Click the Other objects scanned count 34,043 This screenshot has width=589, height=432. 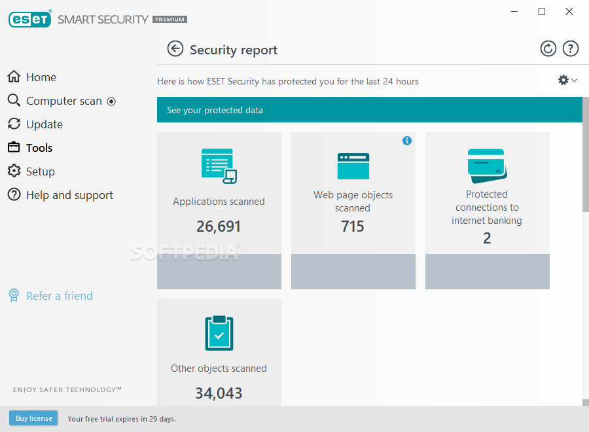click(x=219, y=393)
